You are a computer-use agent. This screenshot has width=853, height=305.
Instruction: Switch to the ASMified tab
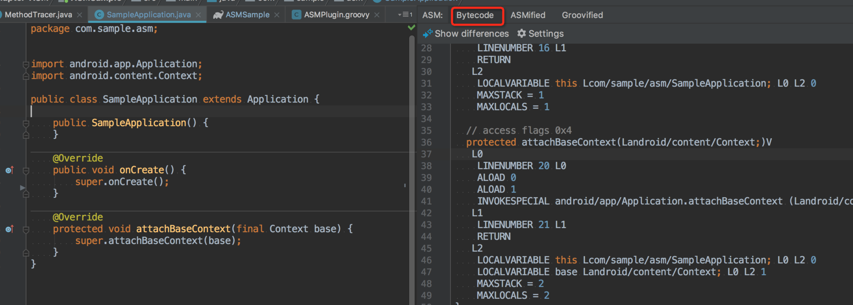527,15
